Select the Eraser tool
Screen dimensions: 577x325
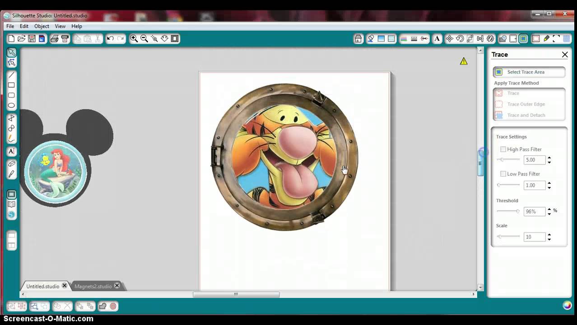click(11, 163)
